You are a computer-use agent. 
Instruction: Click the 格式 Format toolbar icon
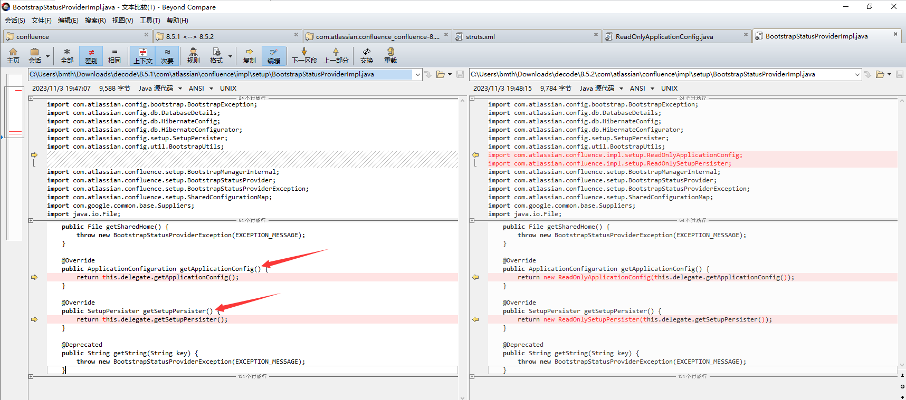tap(216, 55)
